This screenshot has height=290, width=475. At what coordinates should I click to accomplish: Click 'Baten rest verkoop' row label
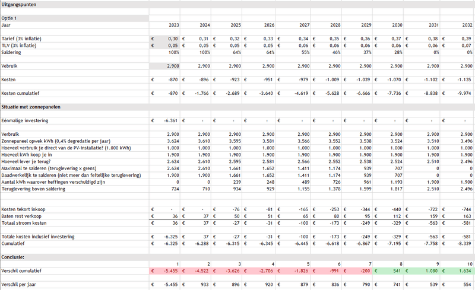(21, 216)
